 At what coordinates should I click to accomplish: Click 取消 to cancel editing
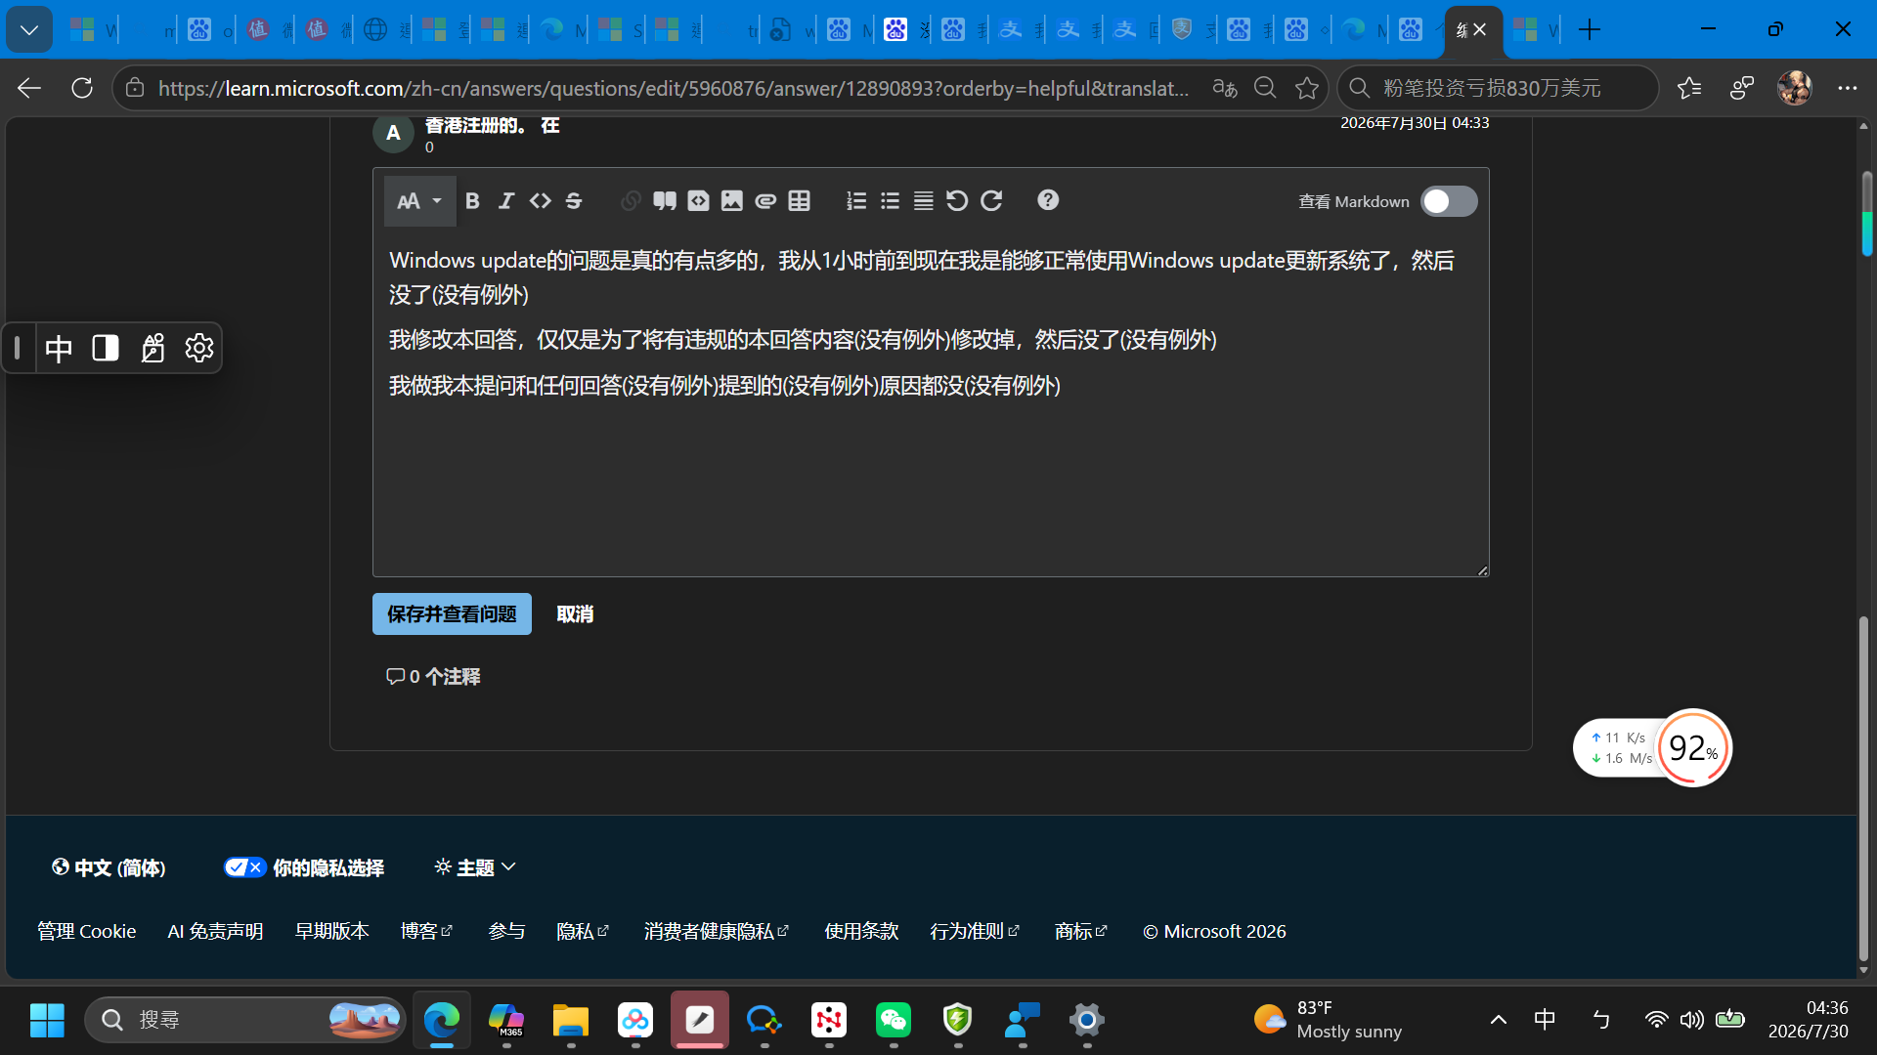pyautogui.click(x=575, y=614)
